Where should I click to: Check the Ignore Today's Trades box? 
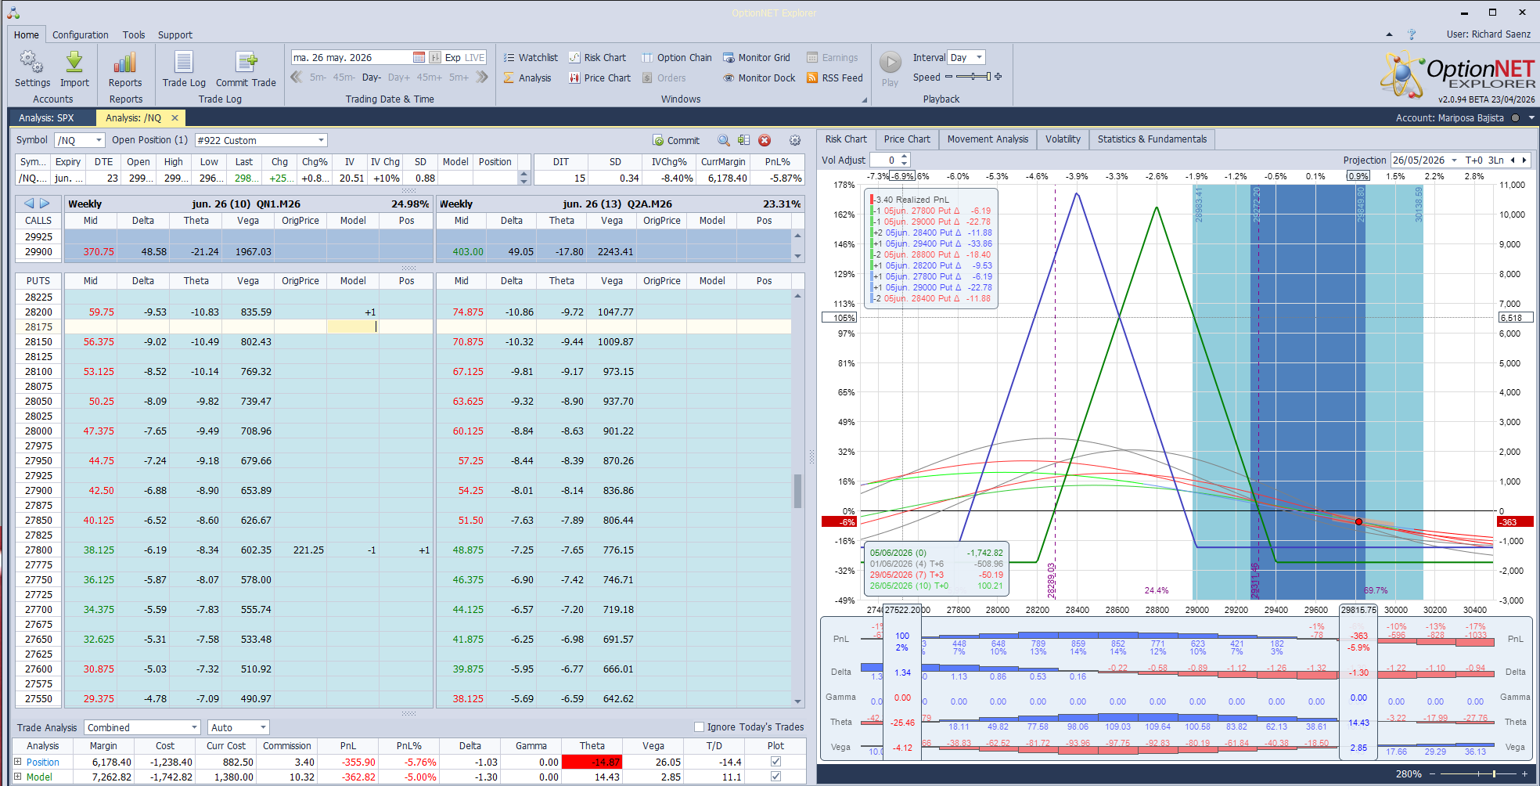(x=700, y=727)
